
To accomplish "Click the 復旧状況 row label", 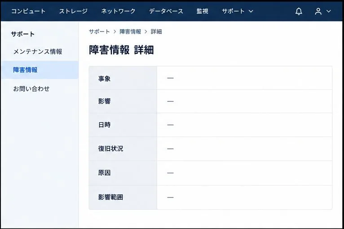I will 110,149.
